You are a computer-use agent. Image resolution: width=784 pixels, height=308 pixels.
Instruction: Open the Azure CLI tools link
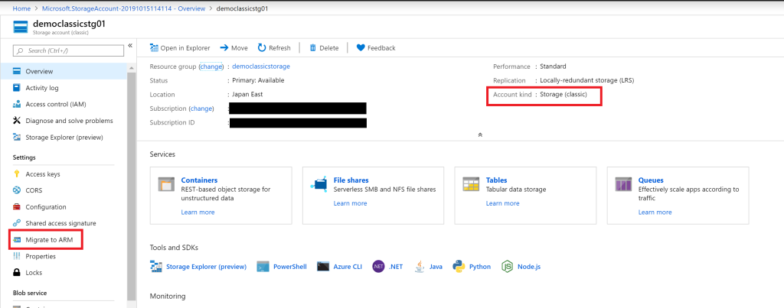[348, 267]
